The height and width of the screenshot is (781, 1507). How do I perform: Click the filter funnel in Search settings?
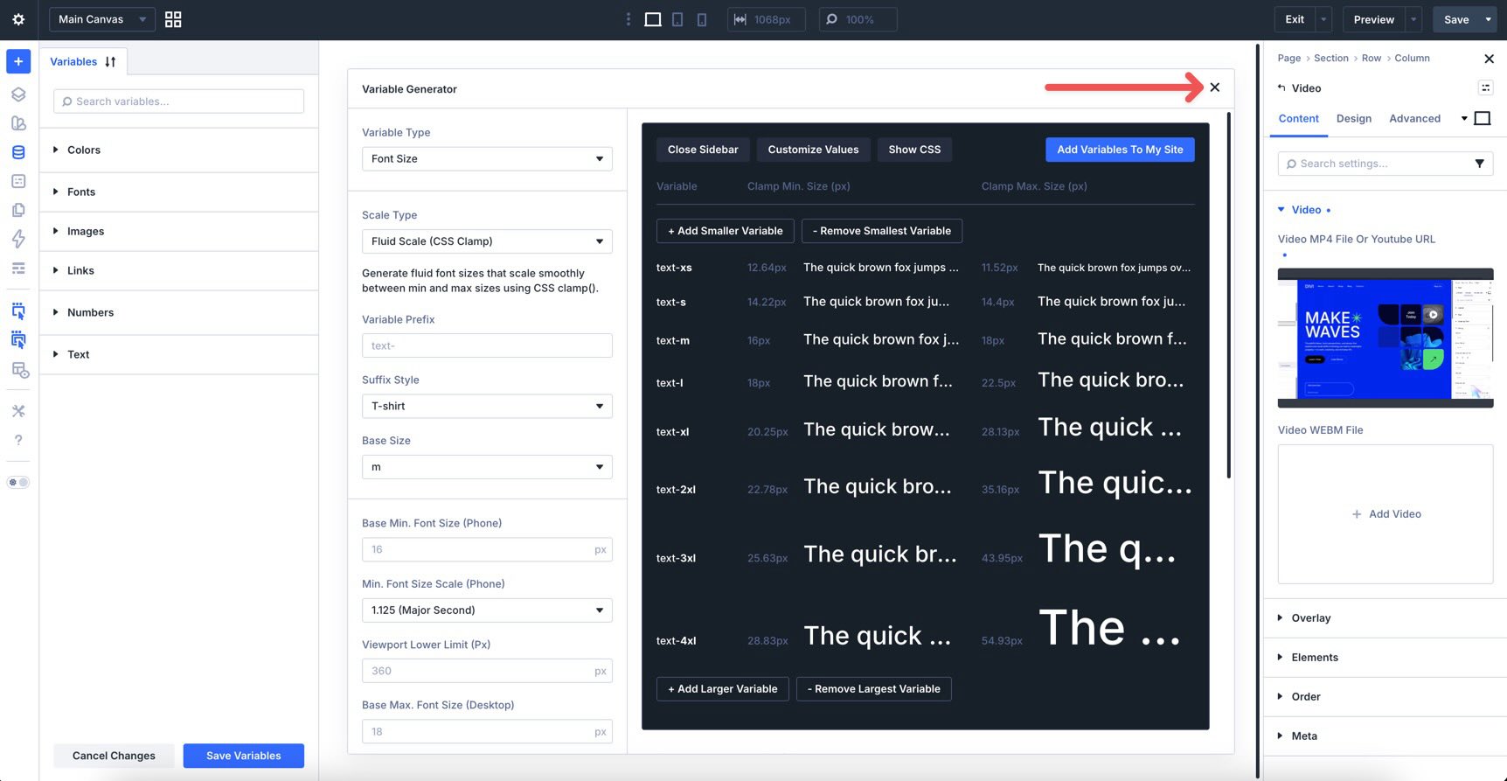pos(1479,164)
